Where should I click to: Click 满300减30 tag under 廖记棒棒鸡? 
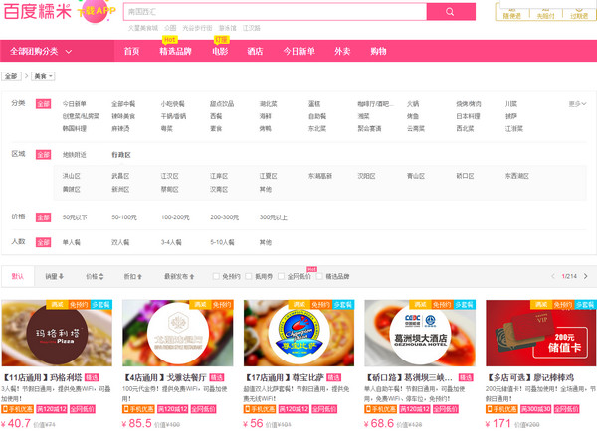(535, 409)
